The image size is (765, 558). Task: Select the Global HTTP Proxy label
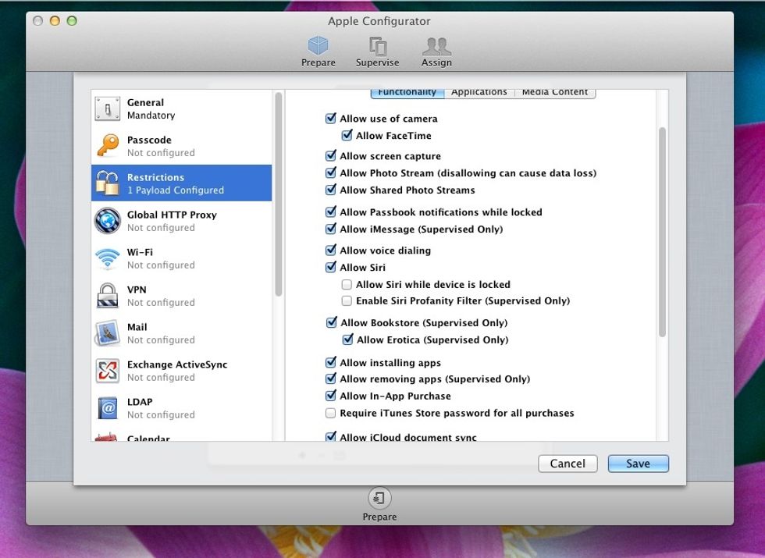coord(172,215)
